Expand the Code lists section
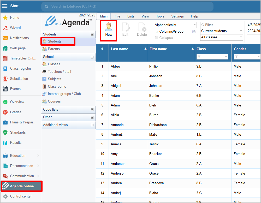261x203 pixels. pyautogui.click(x=92, y=110)
